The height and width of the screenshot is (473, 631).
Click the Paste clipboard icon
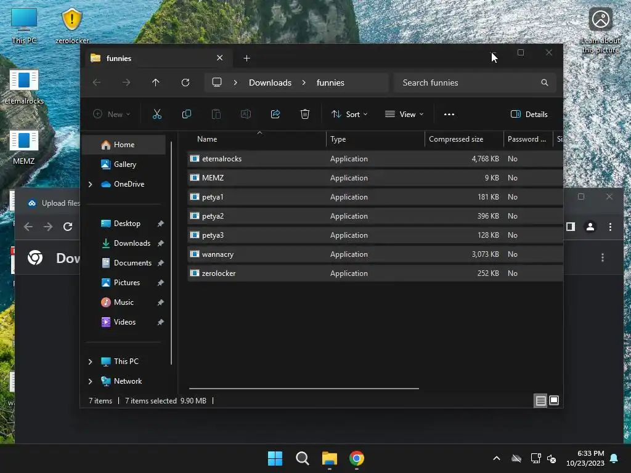click(216, 114)
